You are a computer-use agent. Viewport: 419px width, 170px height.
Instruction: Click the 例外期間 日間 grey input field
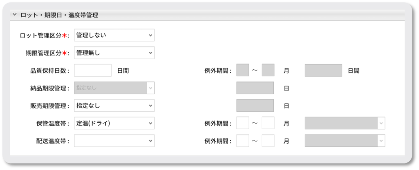323,70
